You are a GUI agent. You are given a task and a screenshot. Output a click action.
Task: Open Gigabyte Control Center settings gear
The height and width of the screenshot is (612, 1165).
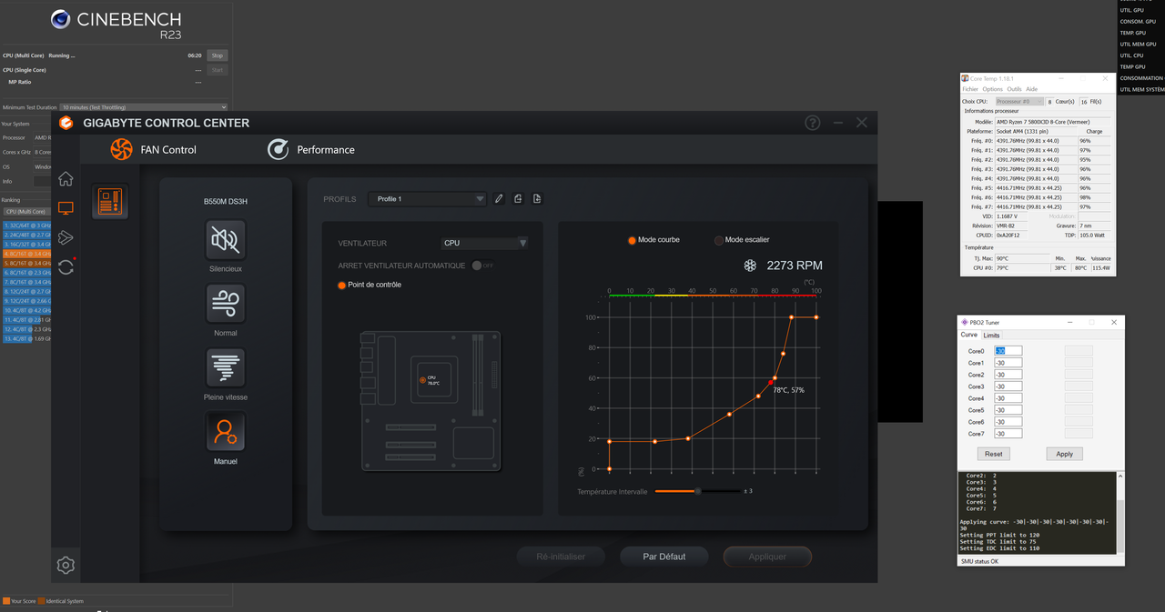(x=66, y=565)
